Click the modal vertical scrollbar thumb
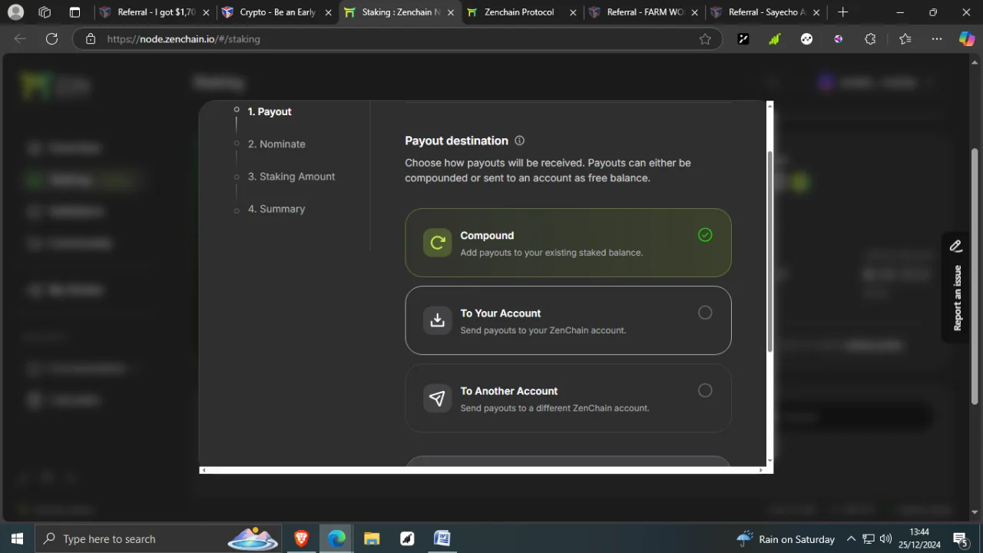This screenshot has width=983, height=553. [770, 251]
